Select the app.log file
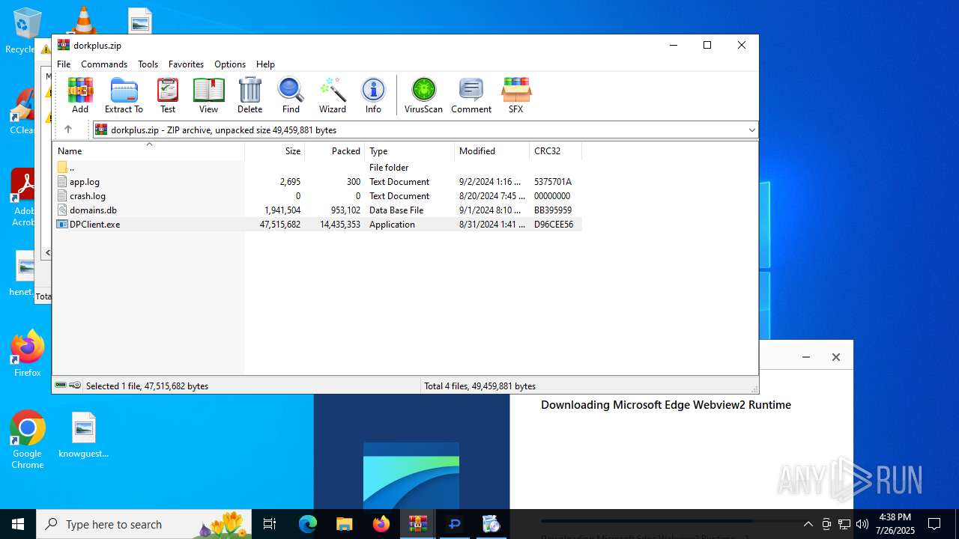959x539 pixels. click(318, 182)
